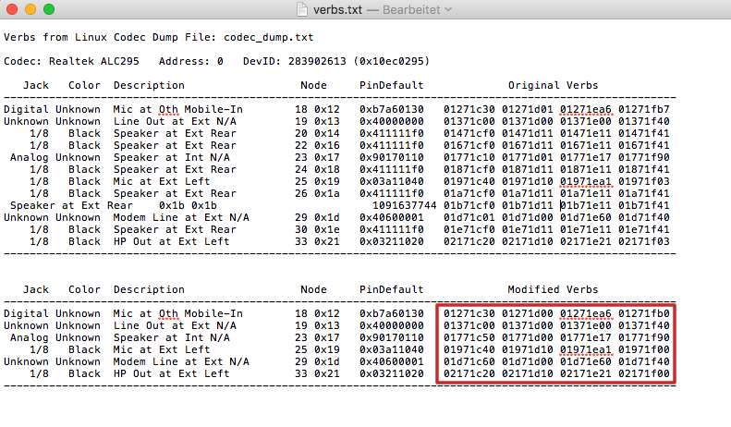Click original verb 02171f03
The width and height of the screenshot is (731, 427).
point(644,241)
